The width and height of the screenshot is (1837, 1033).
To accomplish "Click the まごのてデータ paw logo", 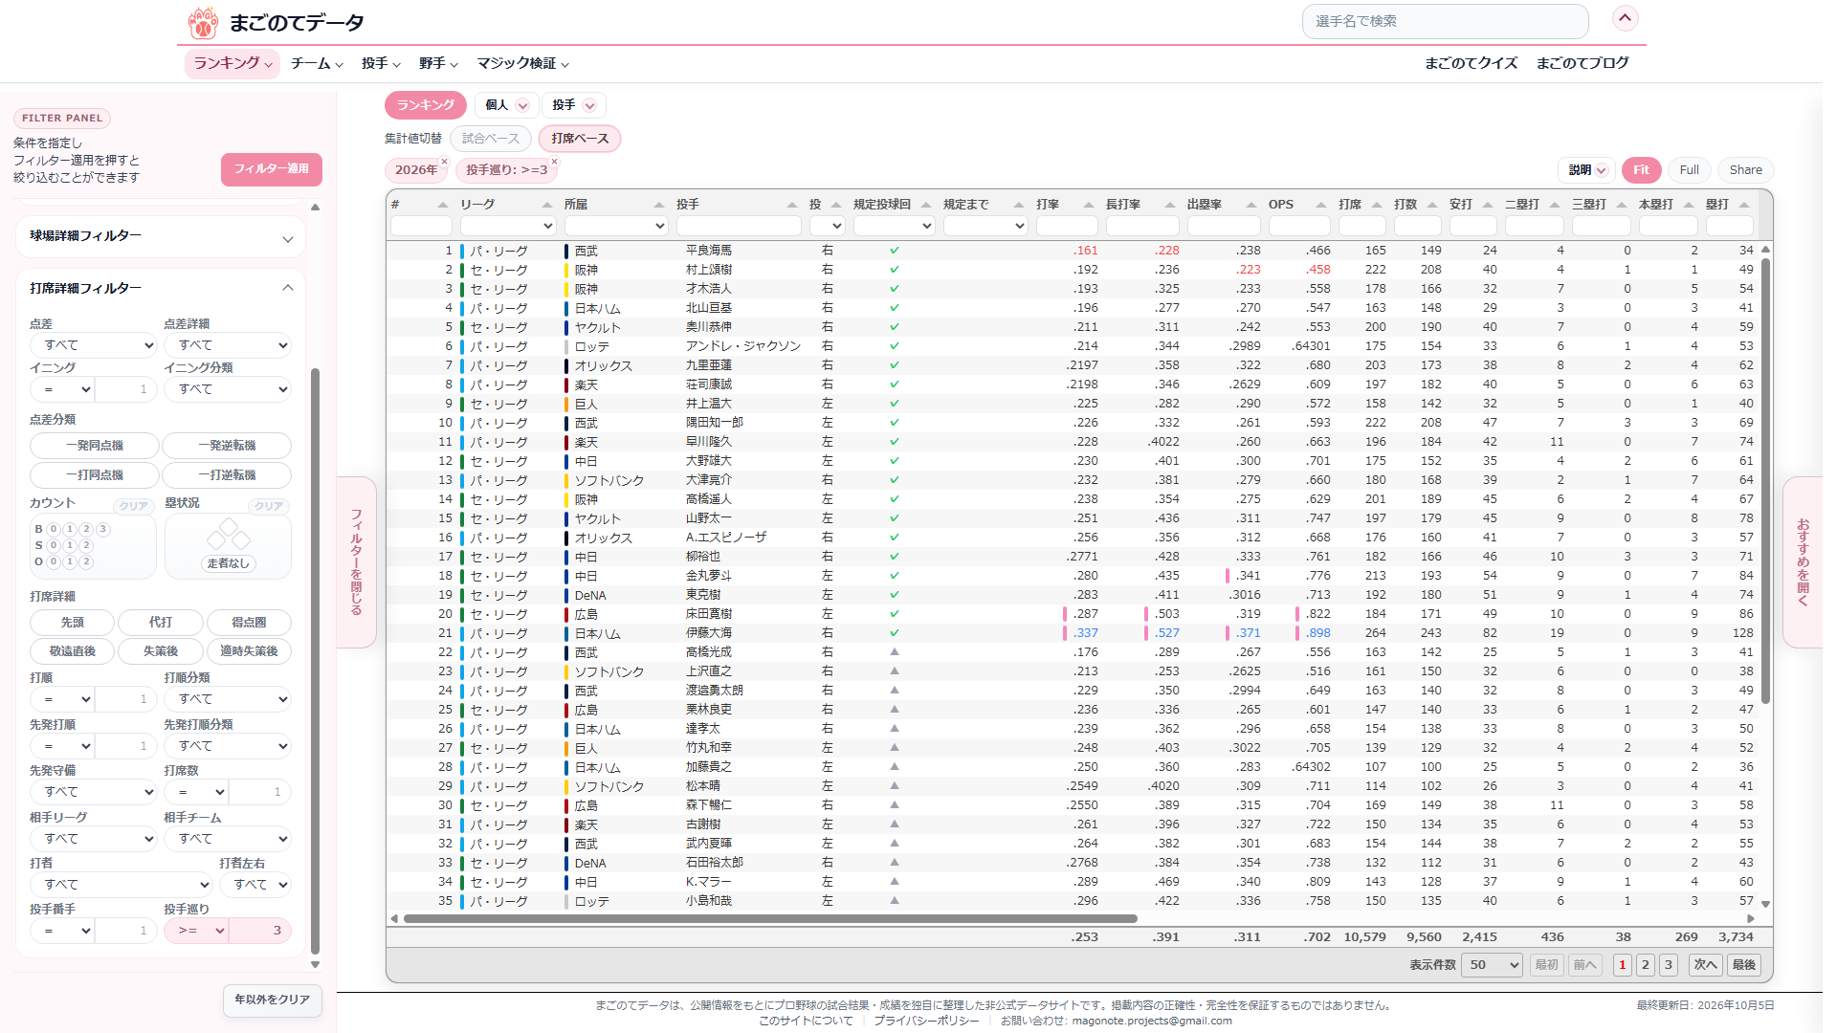I will 203,22.
